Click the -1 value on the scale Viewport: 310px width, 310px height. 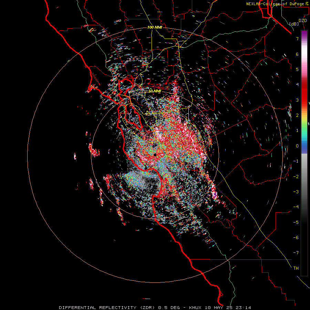[x=296, y=161]
